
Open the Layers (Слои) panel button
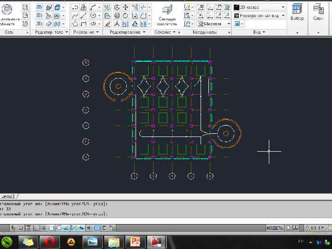(318, 12)
